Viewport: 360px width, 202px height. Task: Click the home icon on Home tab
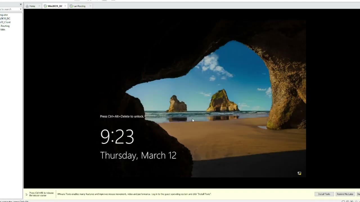coord(27,6)
